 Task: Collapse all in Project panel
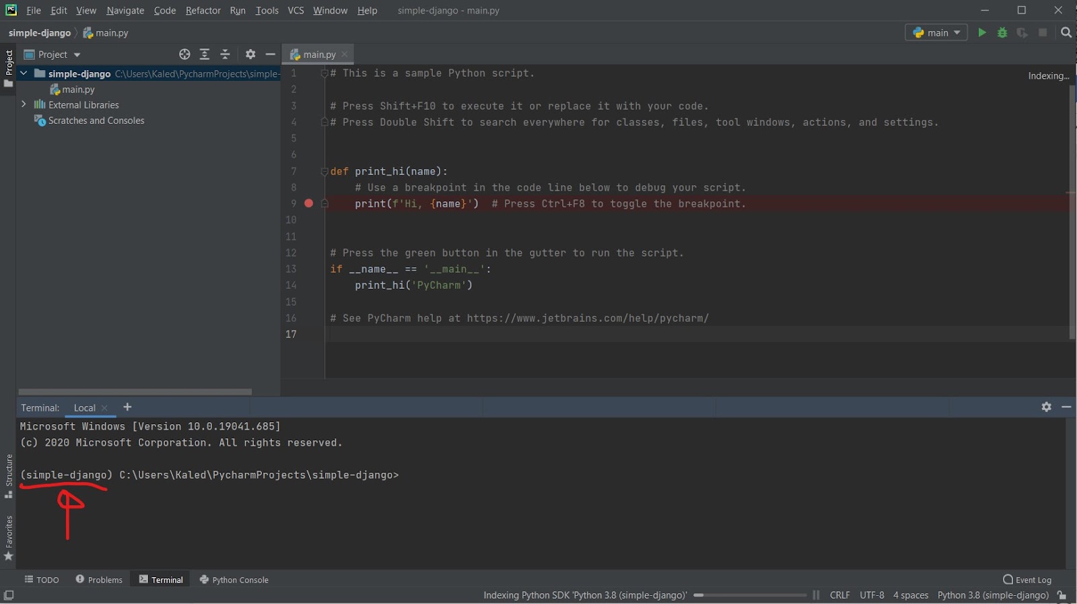[x=225, y=55]
